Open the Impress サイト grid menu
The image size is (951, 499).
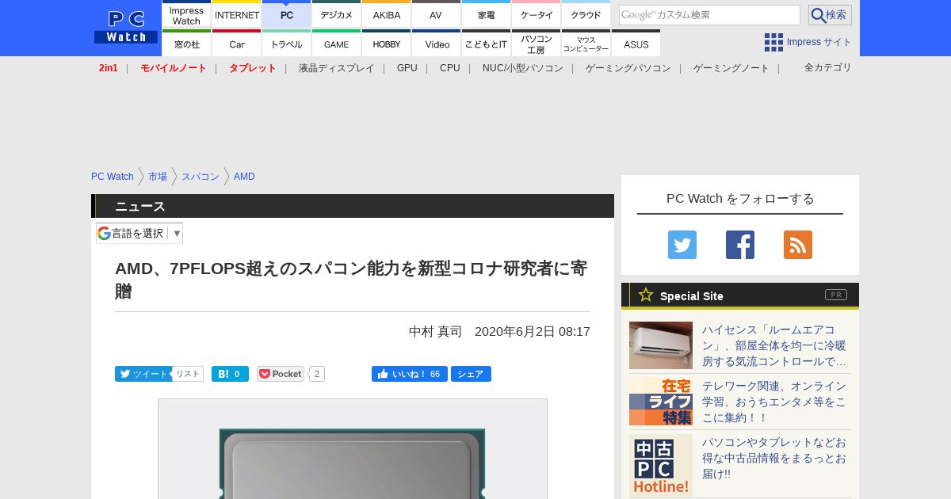(808, 42)
